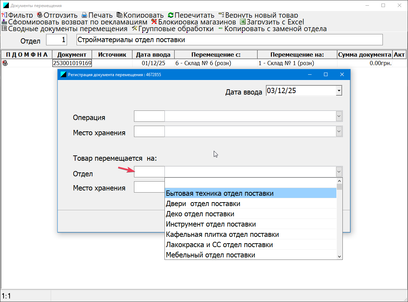The height and width of the screenshot is (302, 408).
Task: Click the Печать printer icon
Action: 84,15
